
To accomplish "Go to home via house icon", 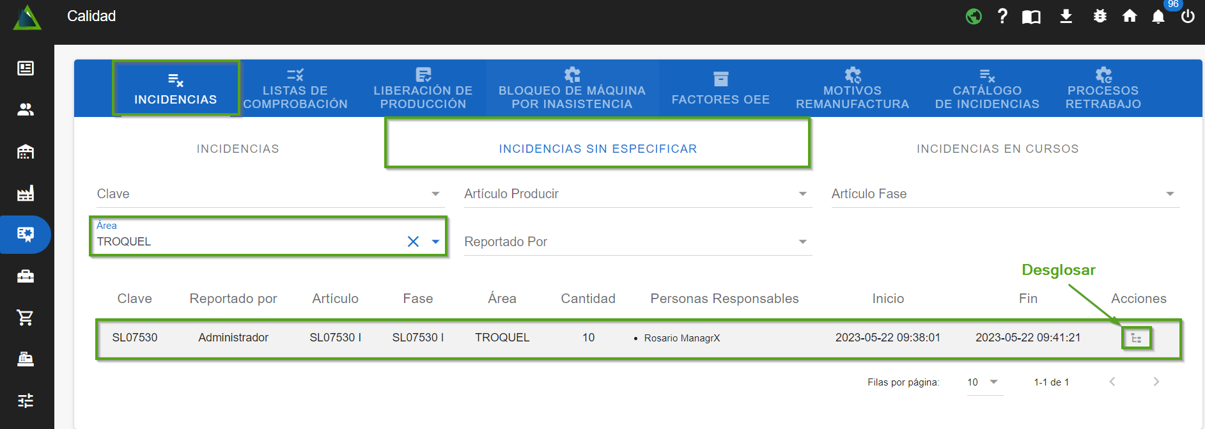I will coord(1130,17).
